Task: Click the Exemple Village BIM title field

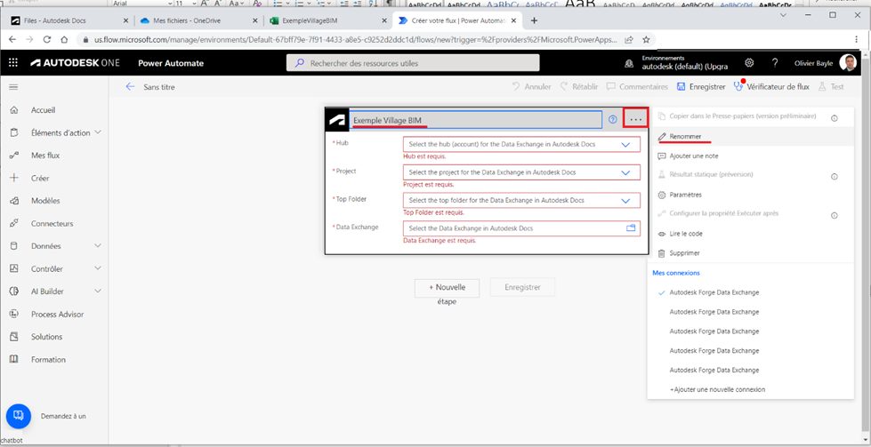Action: point(475,120)
